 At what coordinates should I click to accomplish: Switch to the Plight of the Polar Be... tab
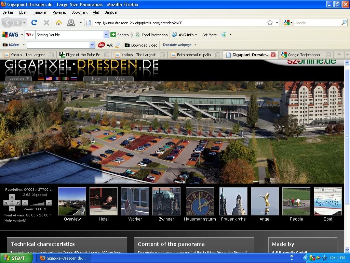tap(84, 55)
